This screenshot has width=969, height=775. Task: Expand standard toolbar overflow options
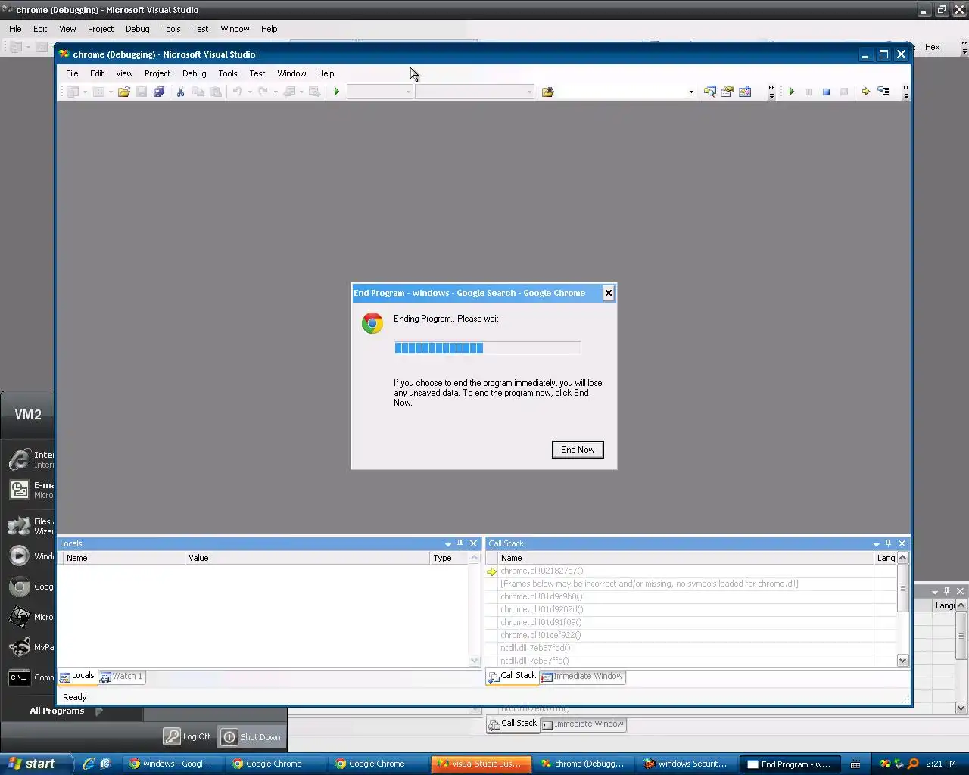click(771, 92)
